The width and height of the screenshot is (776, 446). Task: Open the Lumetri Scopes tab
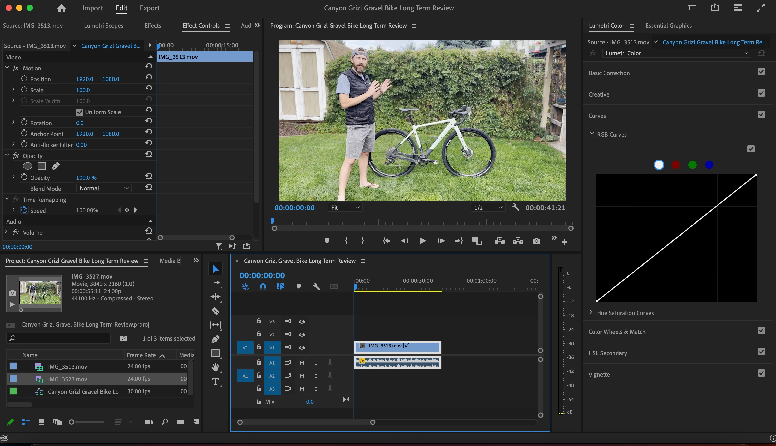(x=104, y=26)
